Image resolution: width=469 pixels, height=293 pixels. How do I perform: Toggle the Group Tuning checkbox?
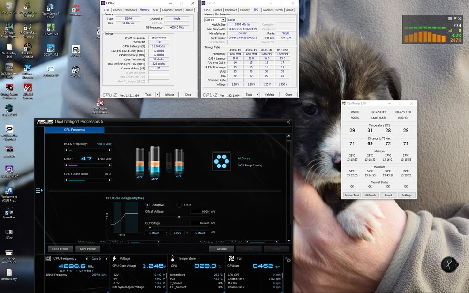click(240, 165)
